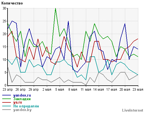Screen dimensions: 145x113
Task: Click the 11 мая date label
Action: coord(86,90)
